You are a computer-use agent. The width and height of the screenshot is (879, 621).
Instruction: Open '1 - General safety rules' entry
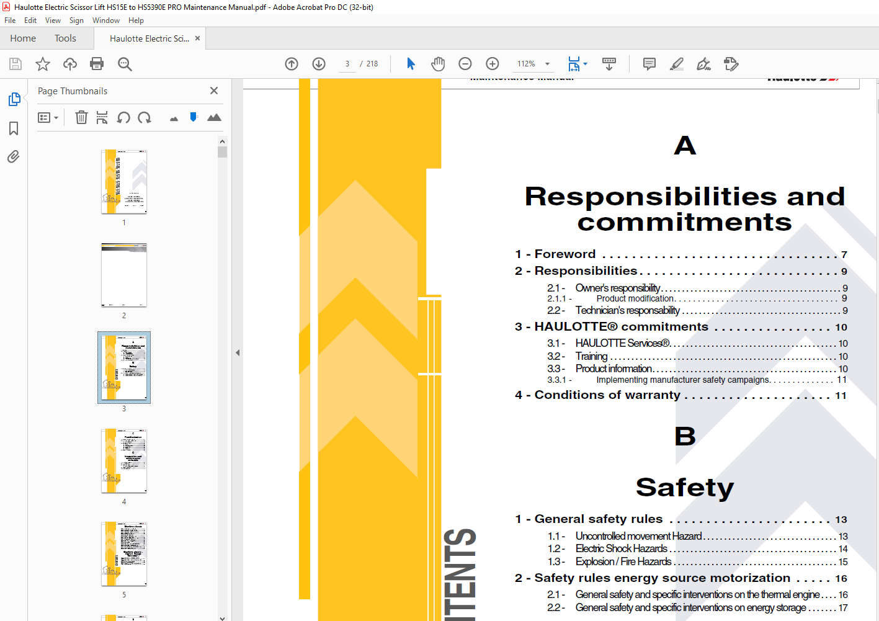(680, 519)
